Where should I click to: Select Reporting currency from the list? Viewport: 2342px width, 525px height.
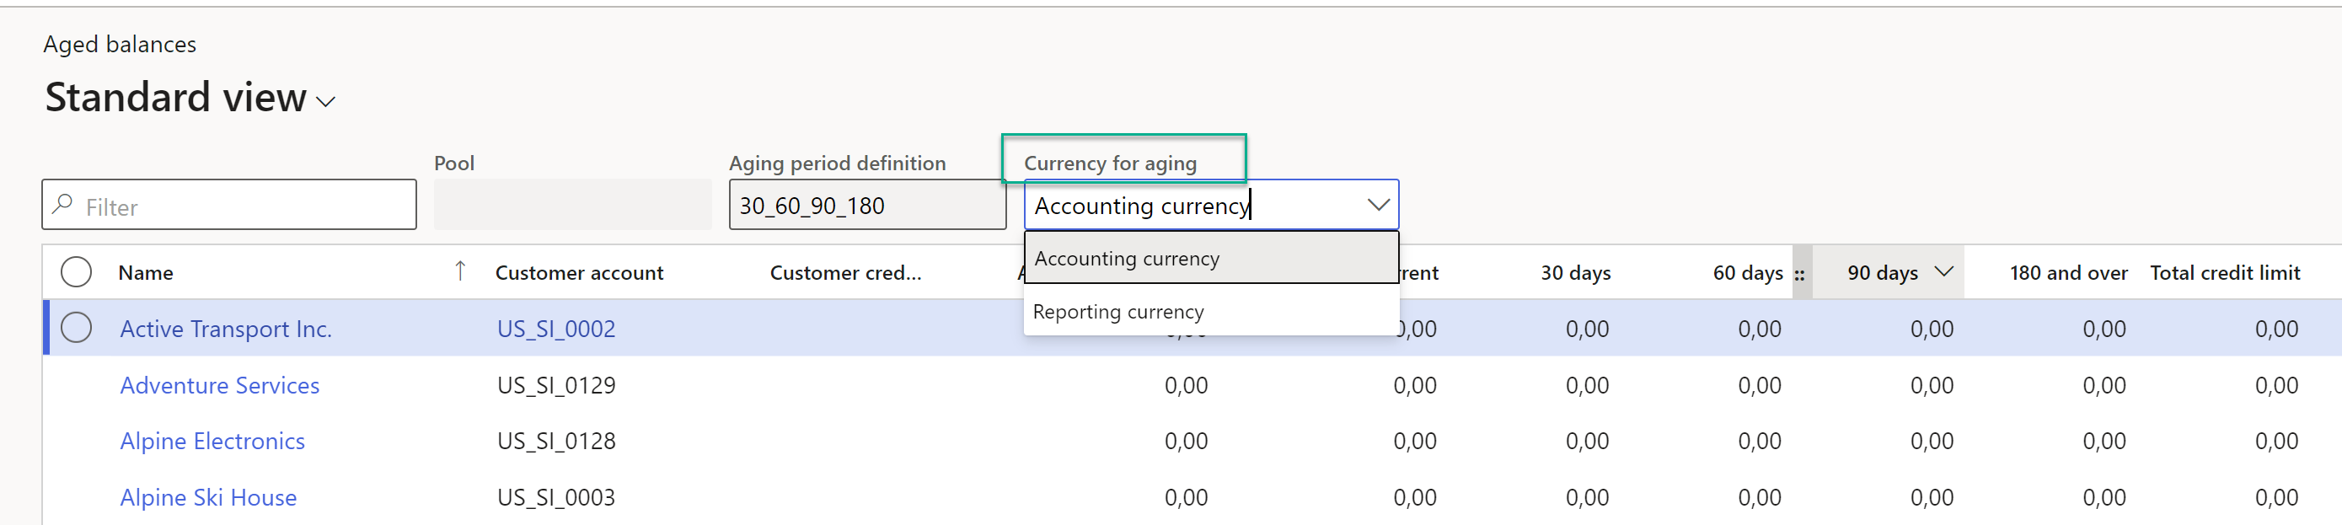pos(1211,312)
